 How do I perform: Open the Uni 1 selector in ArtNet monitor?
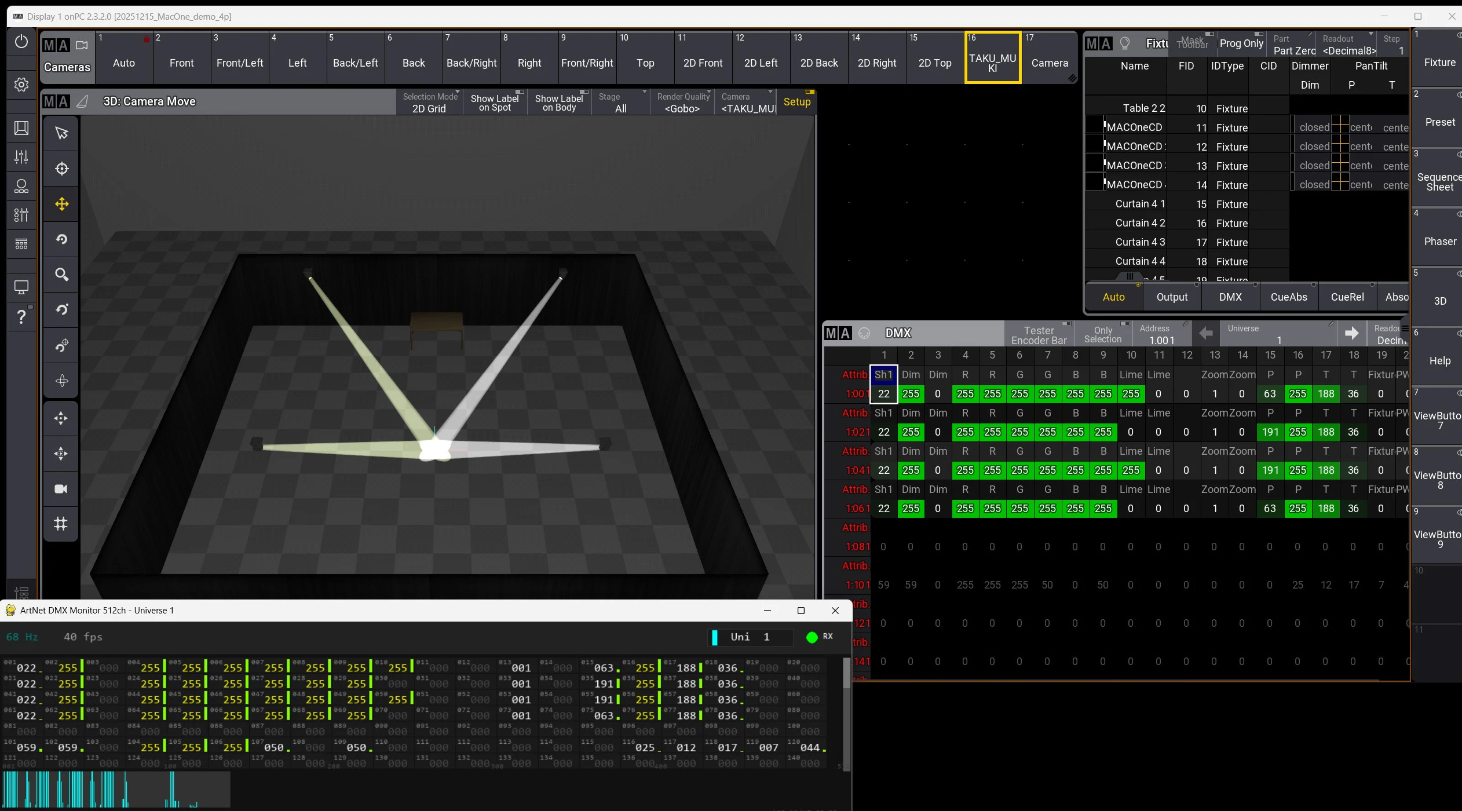pyautogui.click(x=751, y=637)
